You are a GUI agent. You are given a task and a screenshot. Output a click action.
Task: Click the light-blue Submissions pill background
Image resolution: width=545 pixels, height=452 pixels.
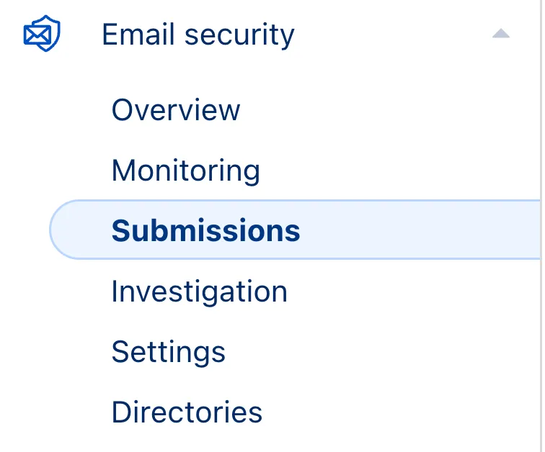point(418,230)
